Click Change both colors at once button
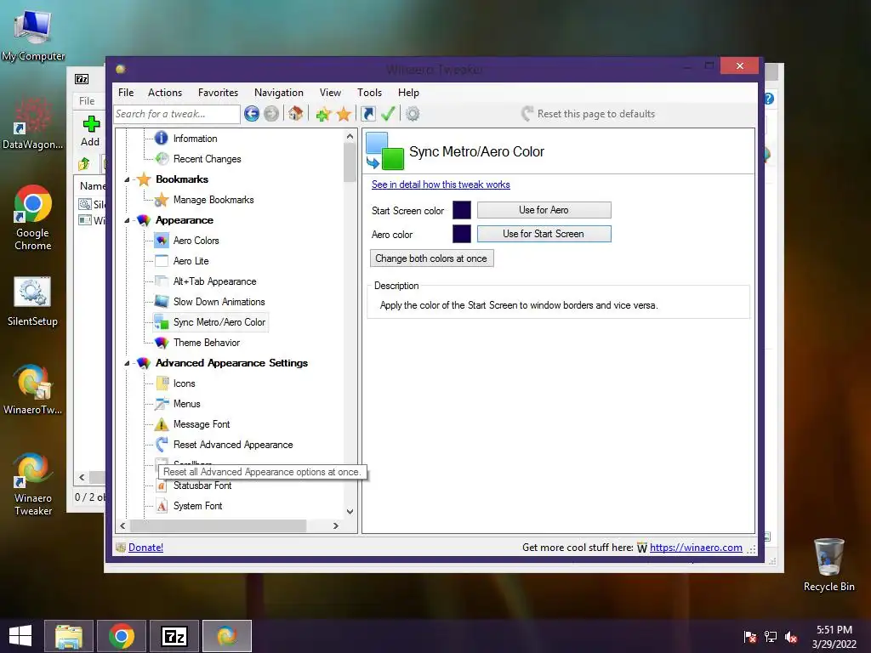The height and width of the screenshot is (653, 871). (431, 258)
